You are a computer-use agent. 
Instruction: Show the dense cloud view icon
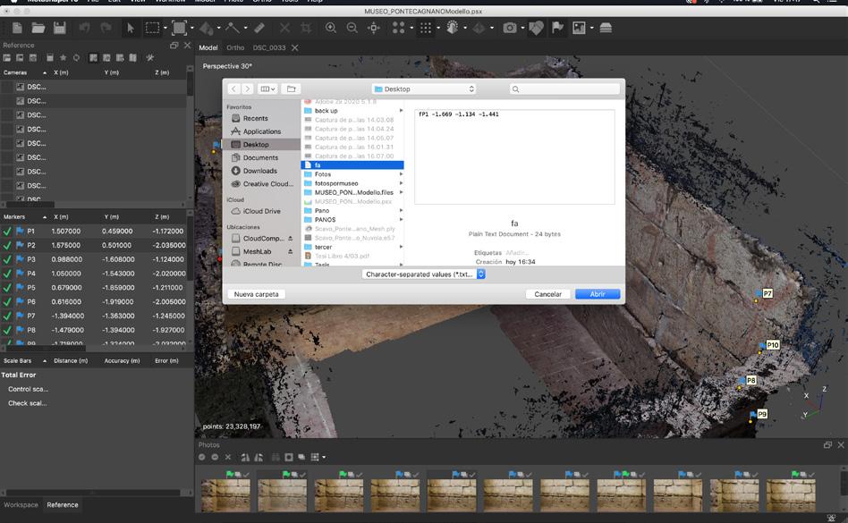[x=426, y=28]
